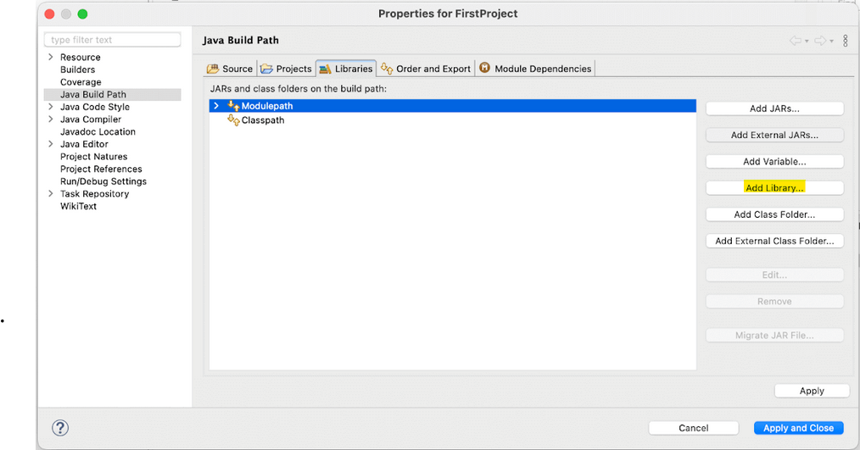The height and width of the screenshot is (450, 860).
Task: Open the back history dropdown arrow
Action: pos(807,42)
